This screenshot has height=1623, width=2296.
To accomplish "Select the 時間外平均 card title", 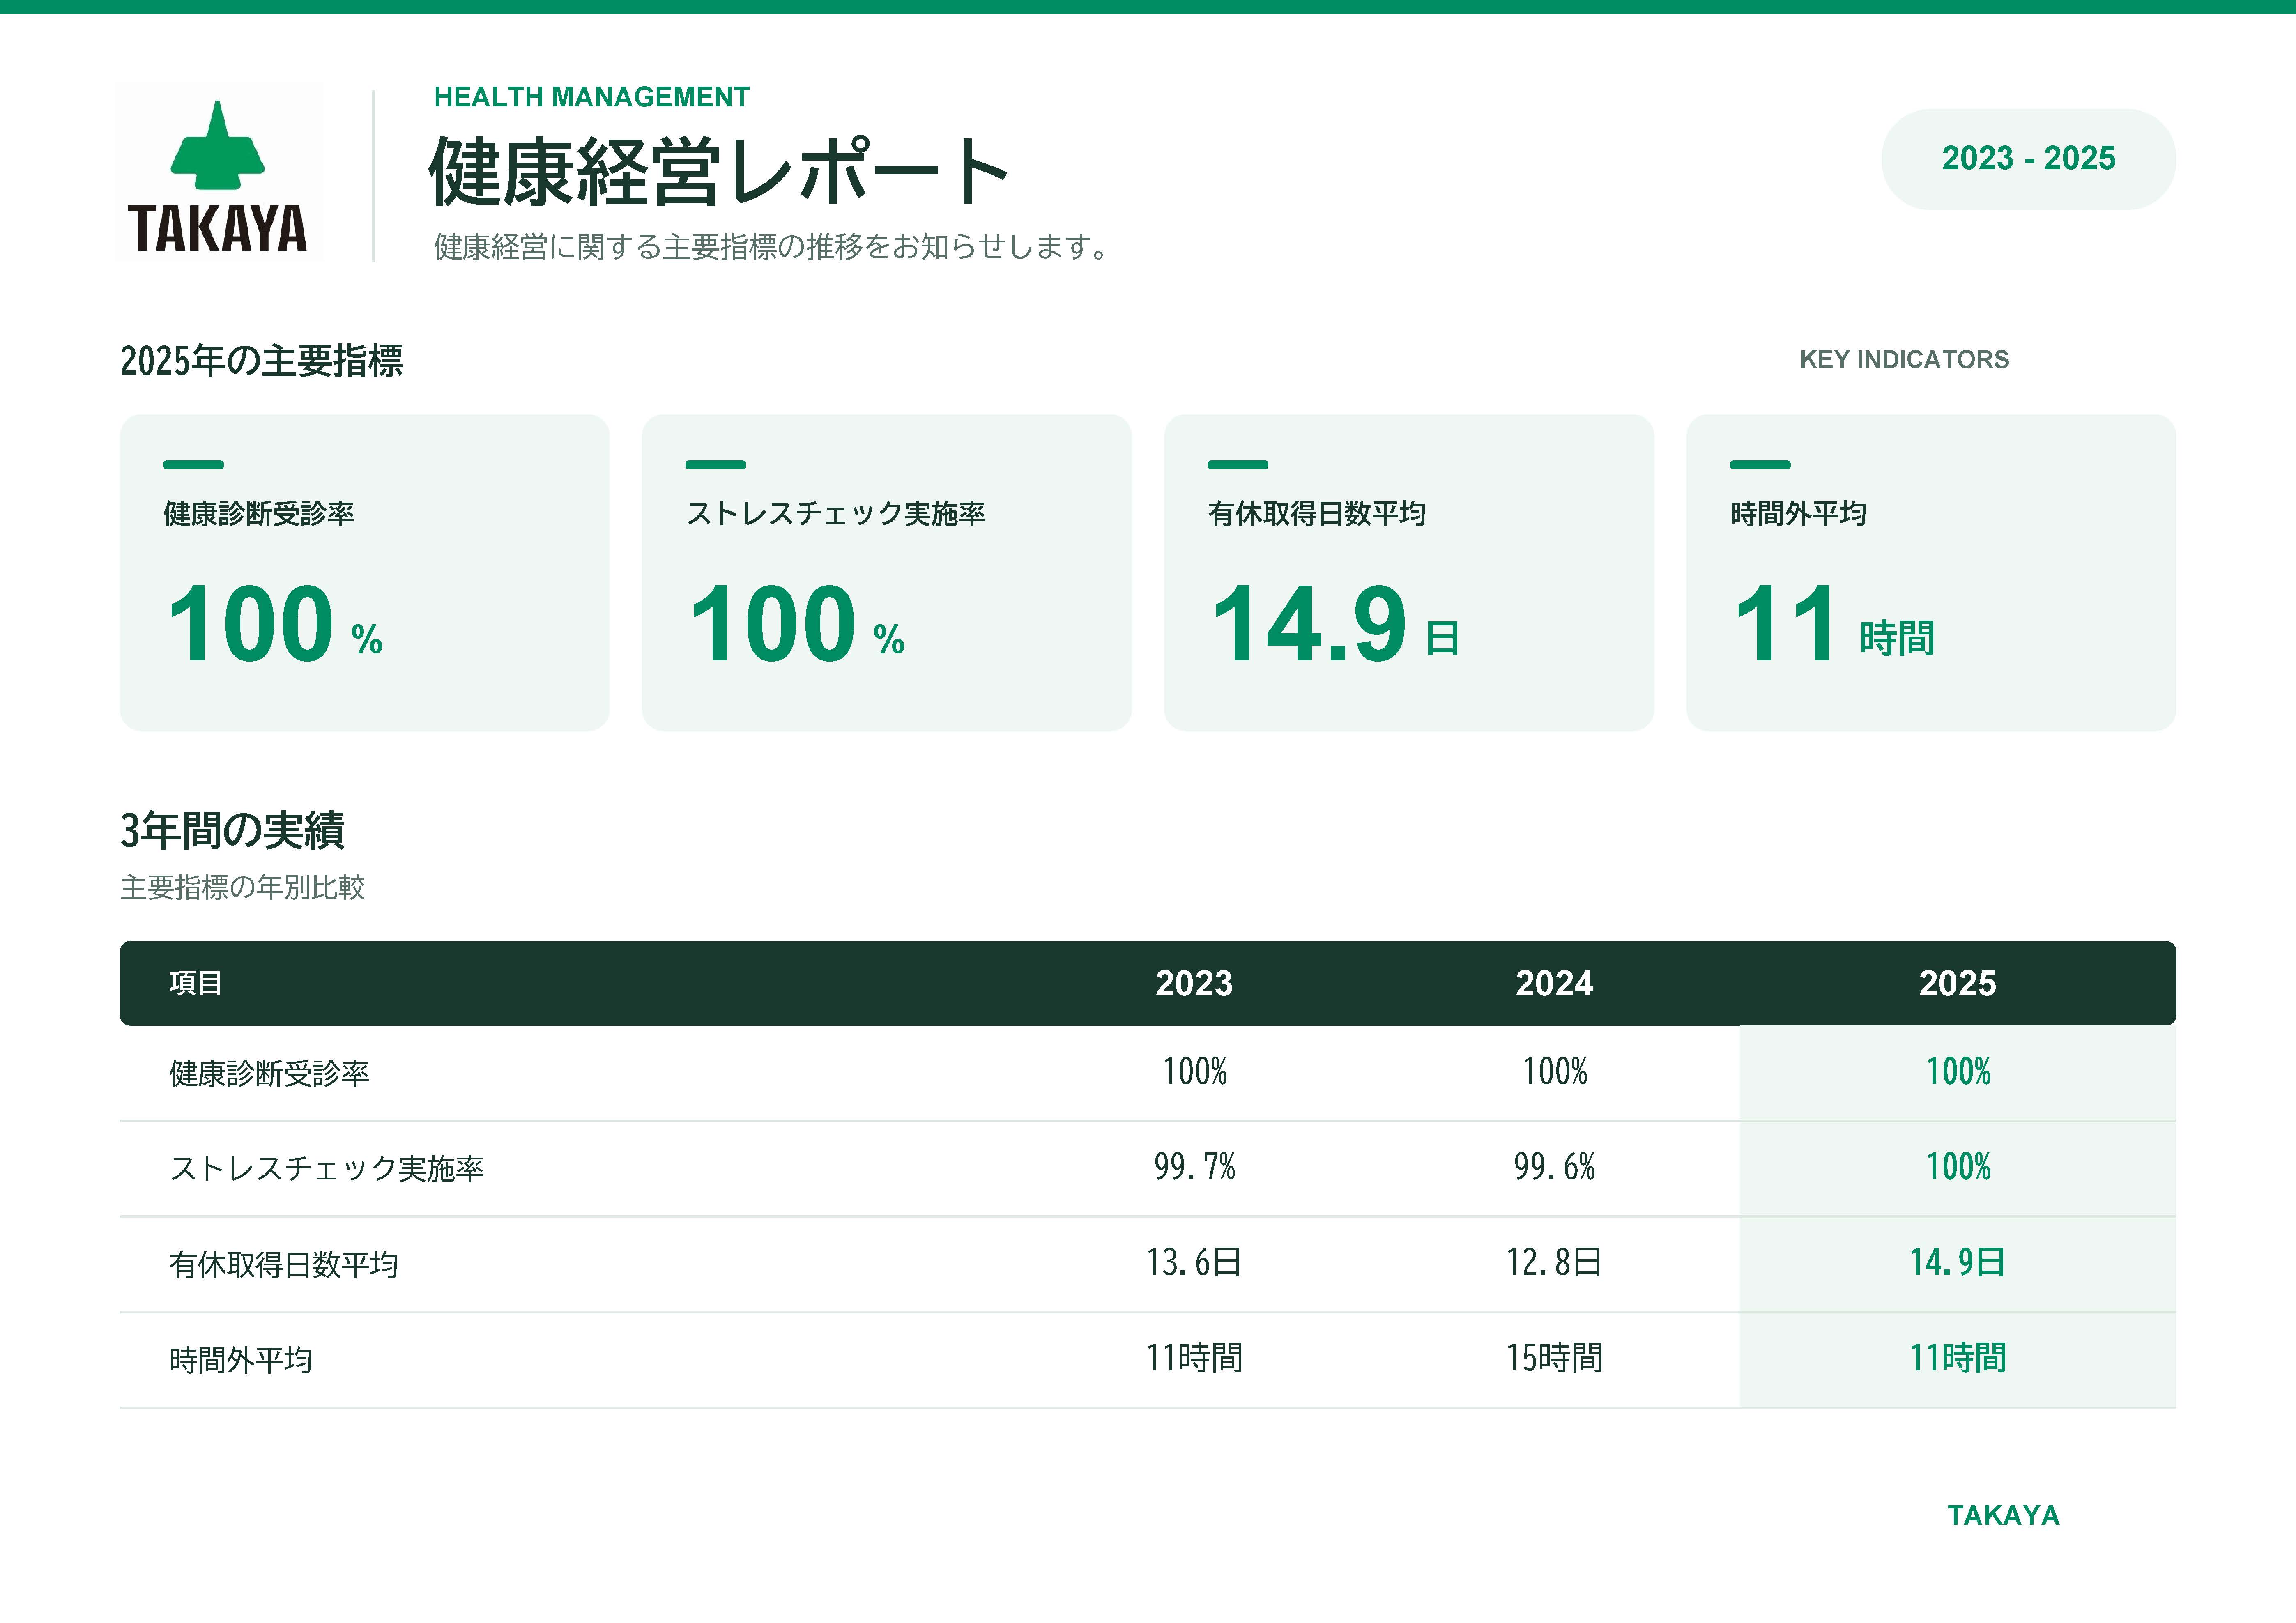I will point(1798,514).
